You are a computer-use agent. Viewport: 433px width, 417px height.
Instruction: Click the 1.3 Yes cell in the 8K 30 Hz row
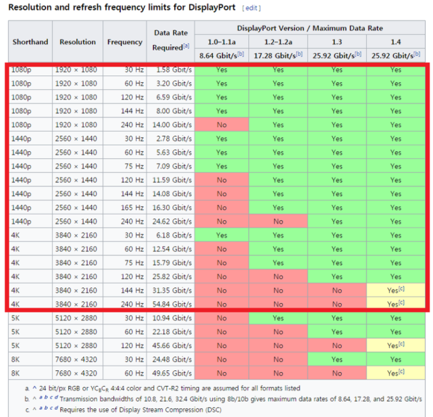[x=337, y=359]
